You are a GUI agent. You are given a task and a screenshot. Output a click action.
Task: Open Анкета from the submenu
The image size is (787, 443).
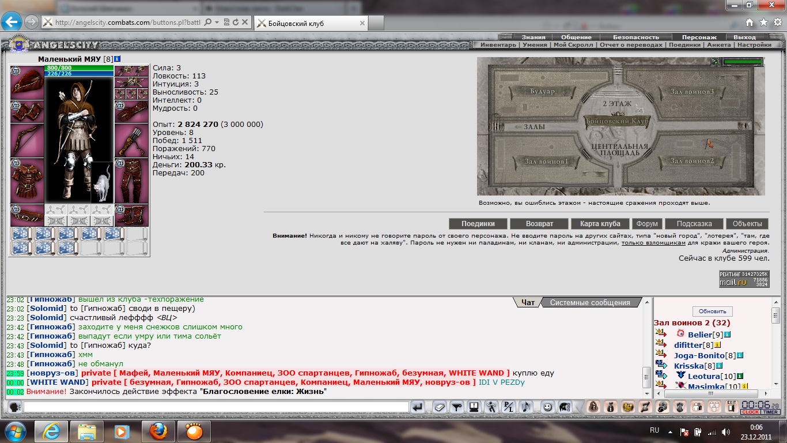(718, 45)
